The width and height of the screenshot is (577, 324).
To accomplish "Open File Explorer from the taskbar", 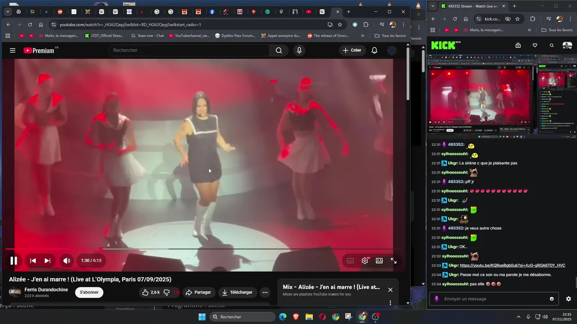I will pos(309,317).
